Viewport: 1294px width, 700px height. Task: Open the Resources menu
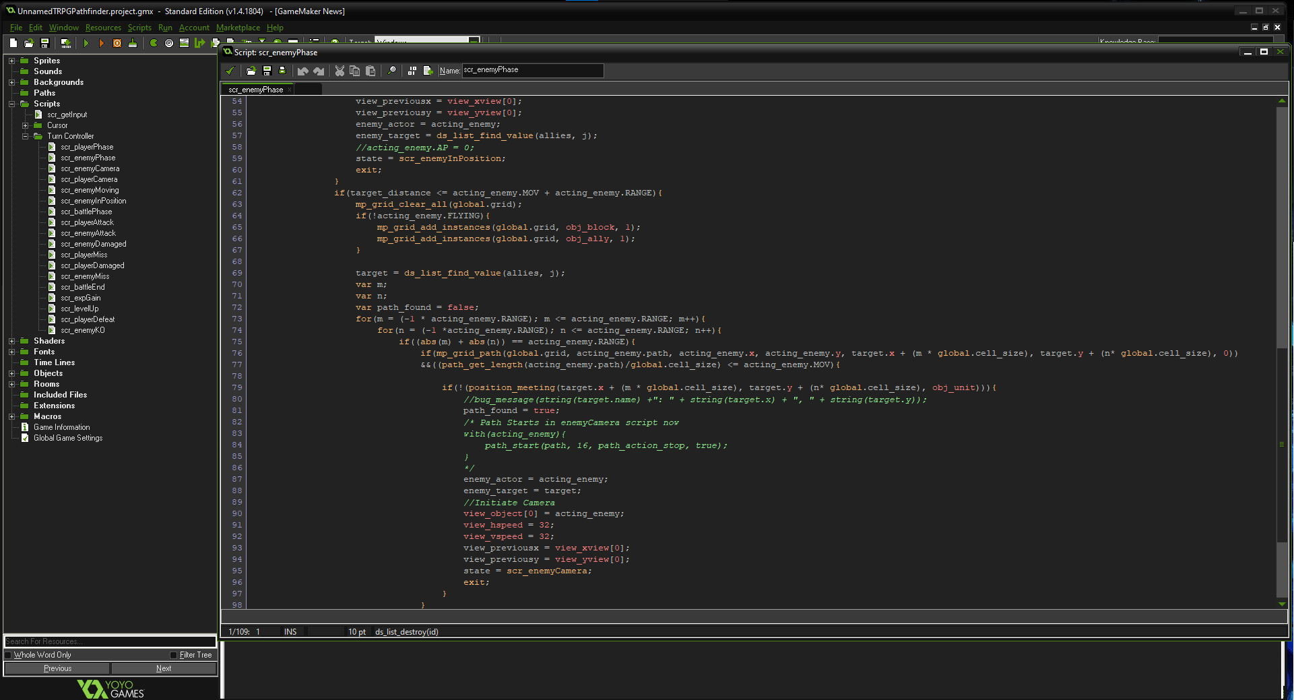tap(103, 28)
